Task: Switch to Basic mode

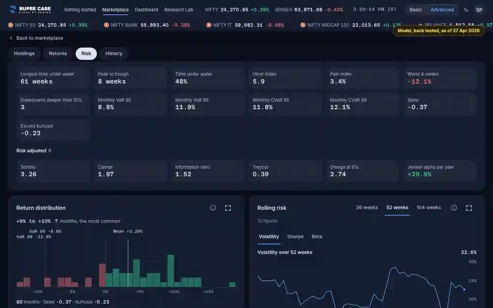Action: coord(415,10)
